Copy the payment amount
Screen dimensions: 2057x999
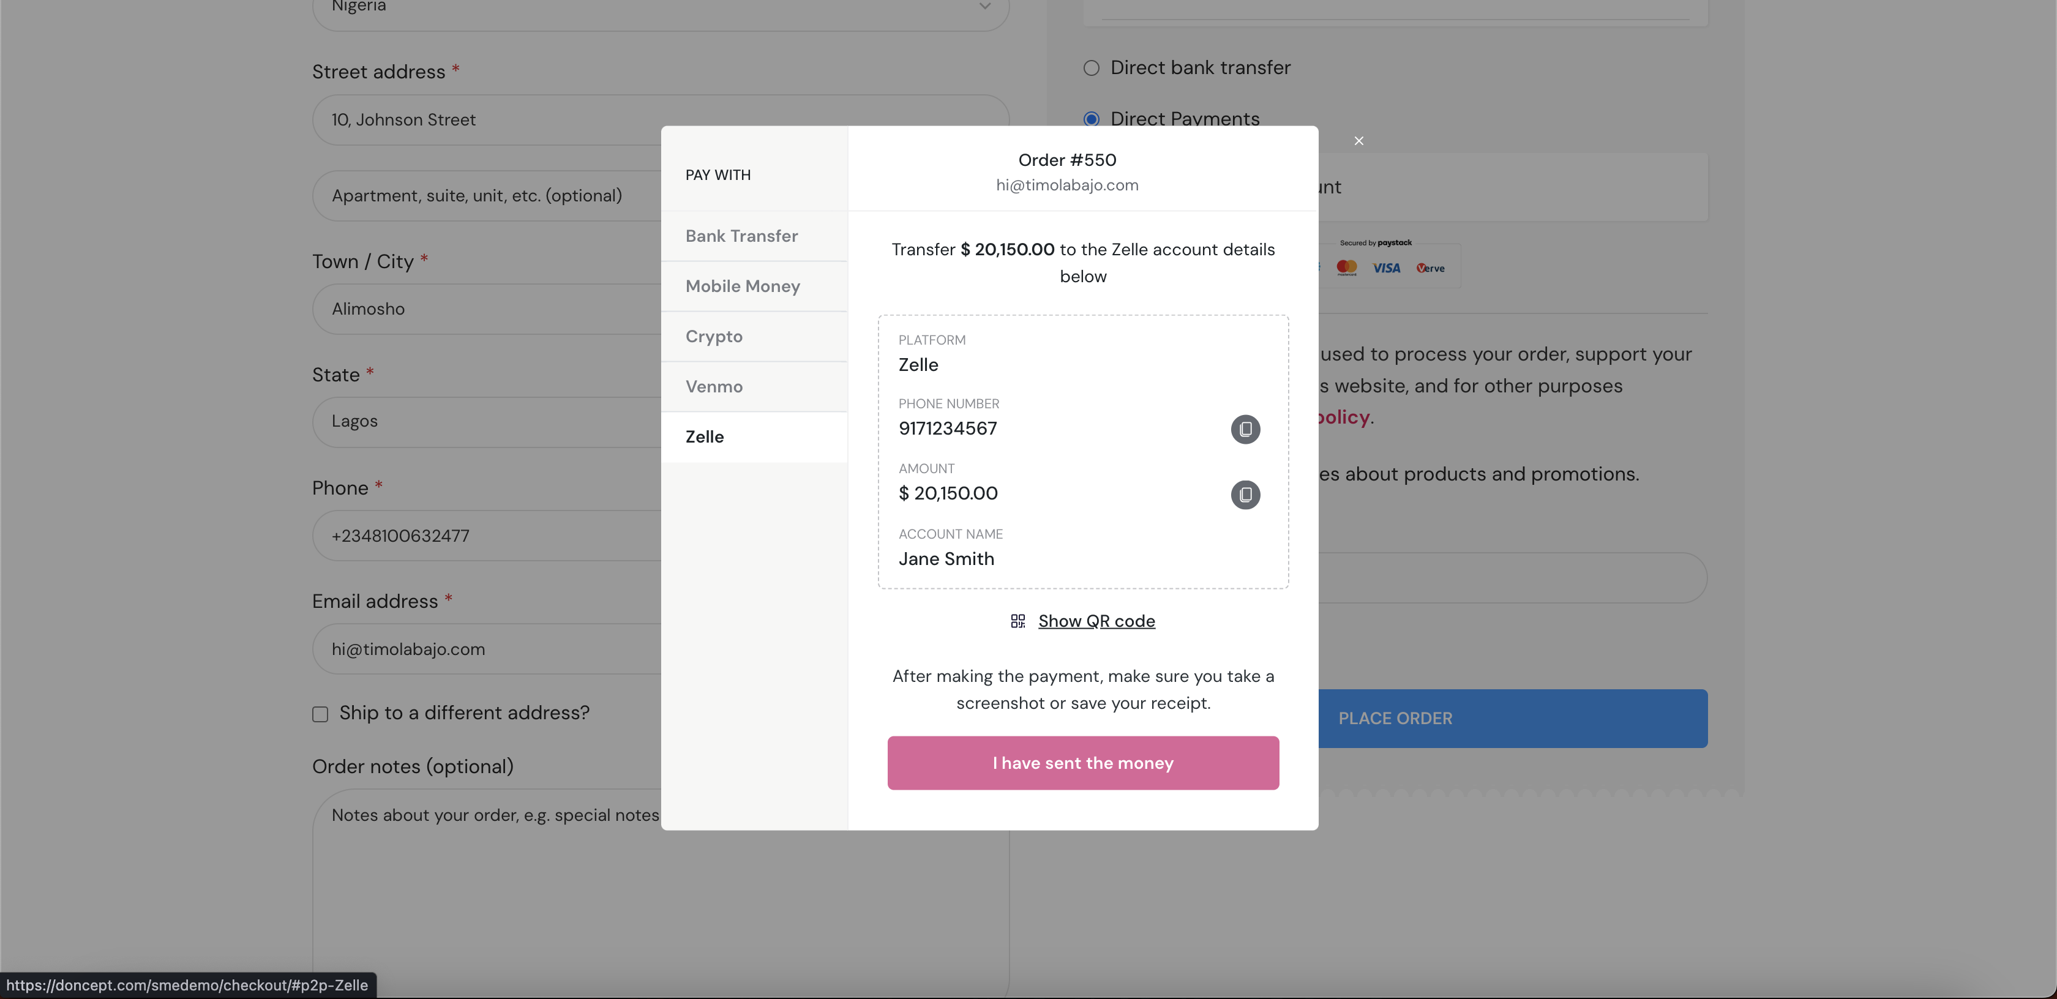tap(1245, 495)
